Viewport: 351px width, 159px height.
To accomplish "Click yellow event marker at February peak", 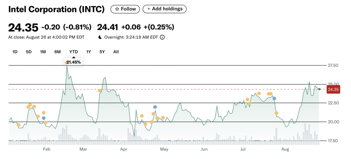I will [66, 63].
